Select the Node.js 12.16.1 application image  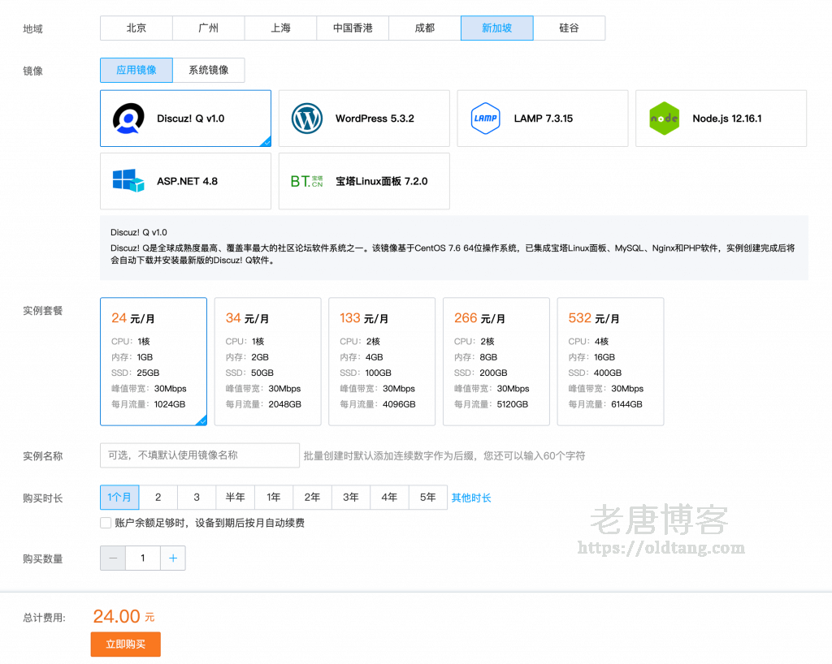(721, 118)
